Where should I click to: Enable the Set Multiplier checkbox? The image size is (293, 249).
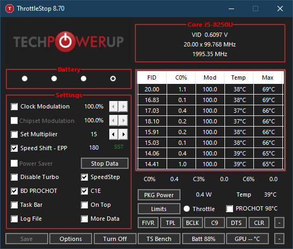(14, 134)
